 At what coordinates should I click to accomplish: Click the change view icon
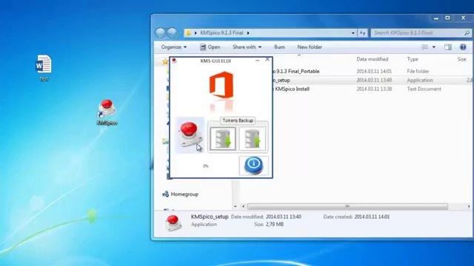[424, 47]
